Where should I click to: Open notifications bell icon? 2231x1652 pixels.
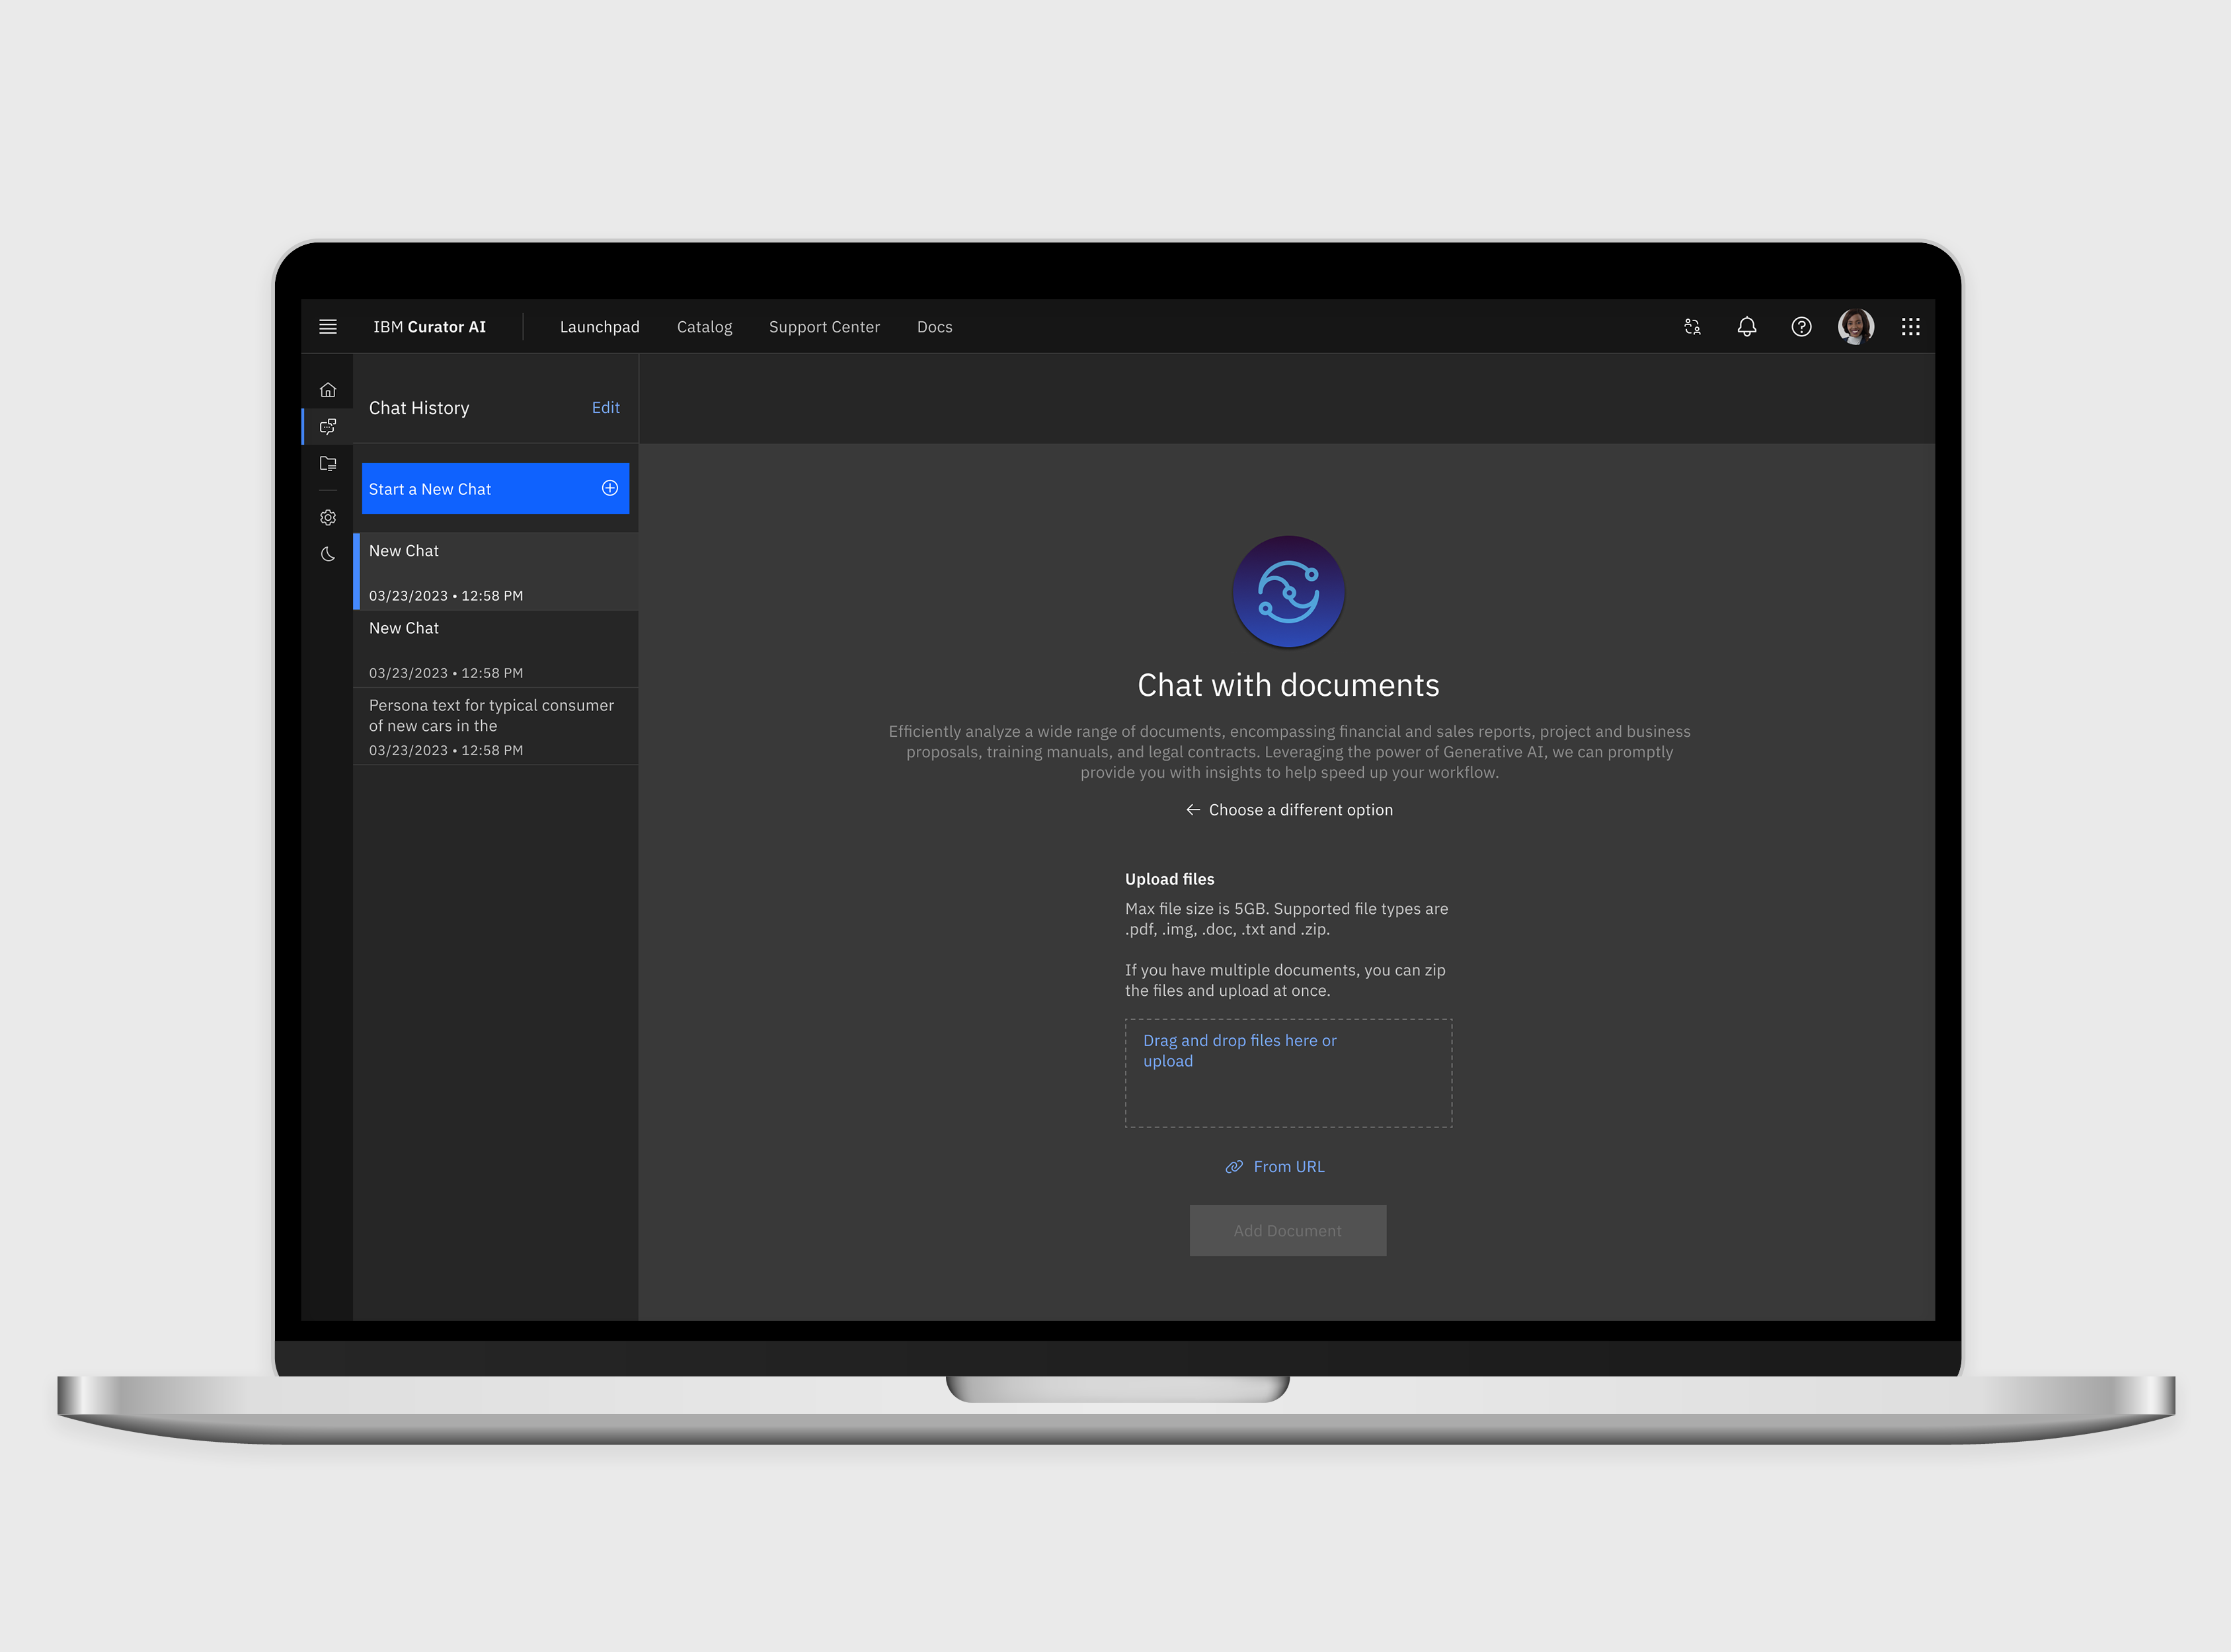point(1746,327)
